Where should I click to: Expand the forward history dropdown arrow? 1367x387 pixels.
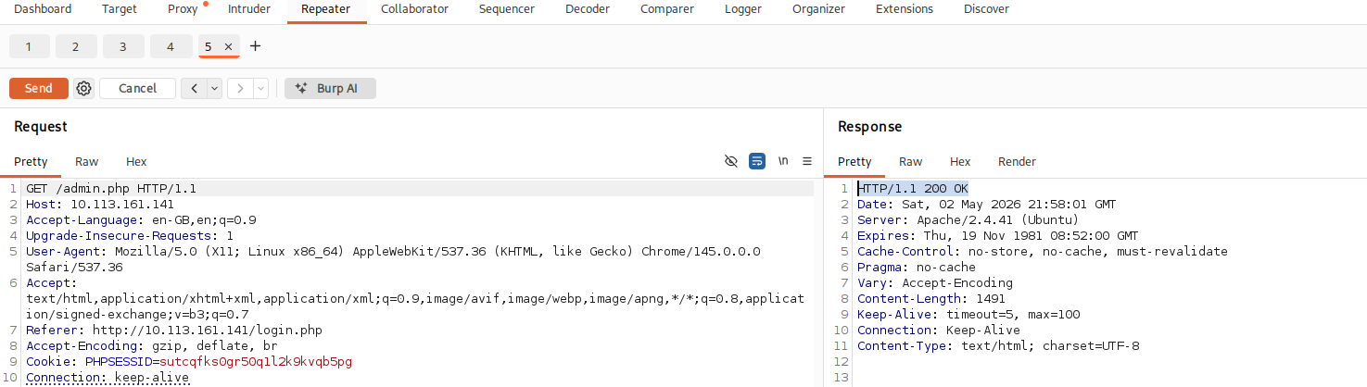click(x=261, y=89)
